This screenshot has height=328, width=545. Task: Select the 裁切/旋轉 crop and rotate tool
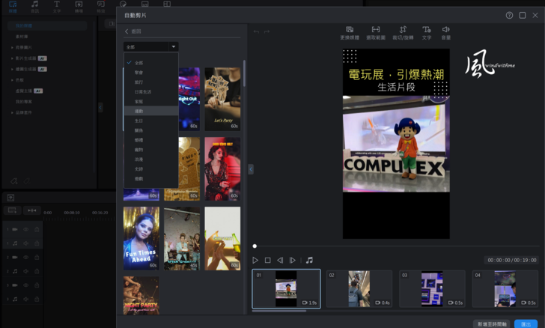coord(403,32)
